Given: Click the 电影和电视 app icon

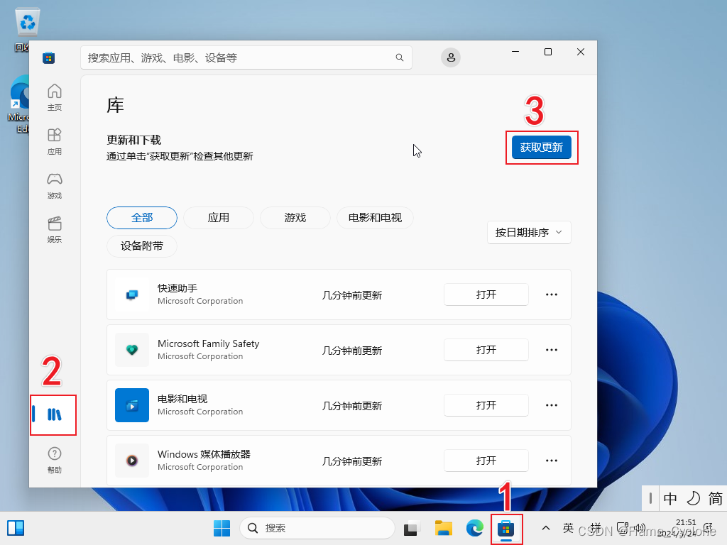Looking at the screenshot, I should [132, 405].
